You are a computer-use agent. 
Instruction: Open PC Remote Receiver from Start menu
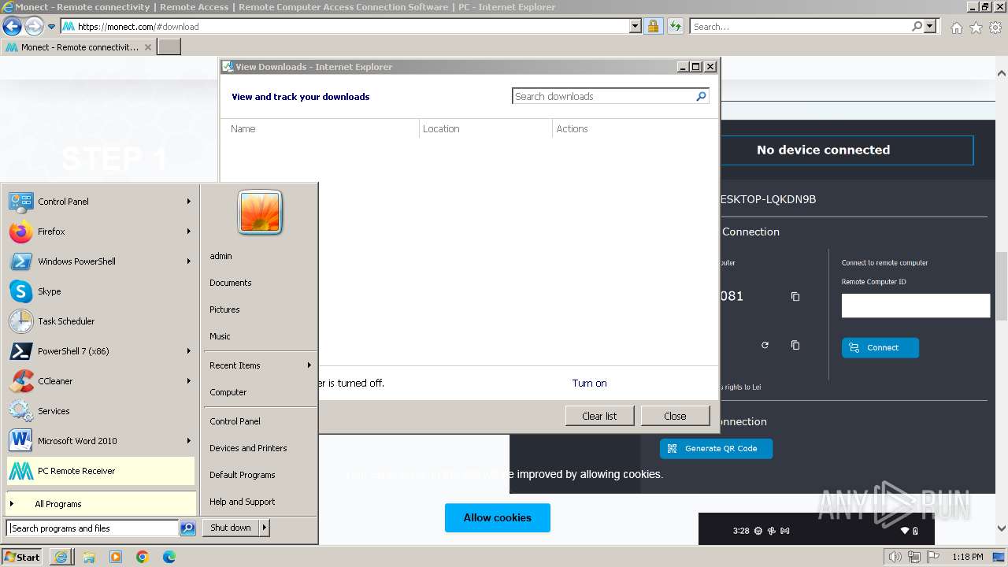(x=101, y=471)
